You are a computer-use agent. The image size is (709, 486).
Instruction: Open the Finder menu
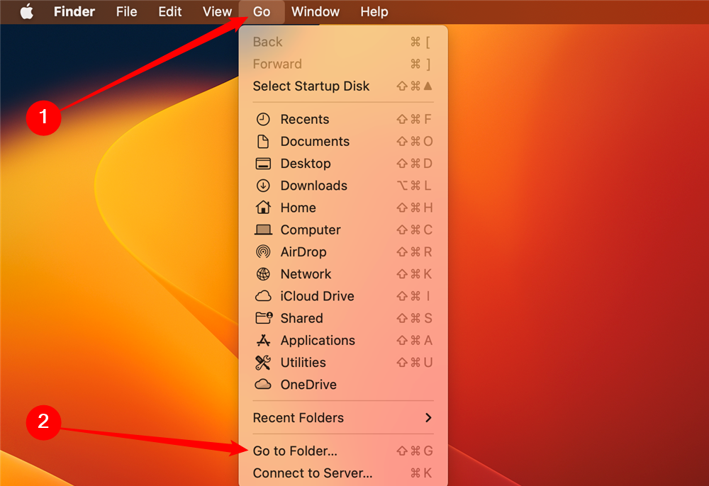[x=74, y=12]
